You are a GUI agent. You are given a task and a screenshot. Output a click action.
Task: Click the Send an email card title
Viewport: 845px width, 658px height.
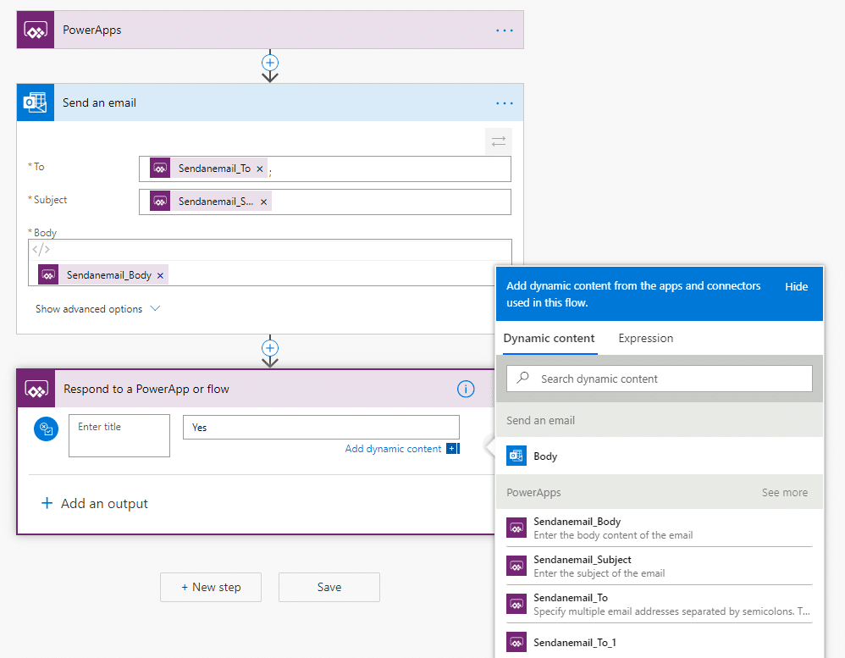click(99, 103)
